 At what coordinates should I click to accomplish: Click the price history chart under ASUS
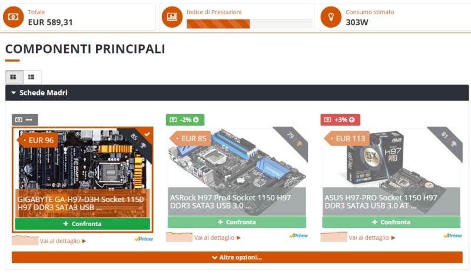click(x=334, y=237)
